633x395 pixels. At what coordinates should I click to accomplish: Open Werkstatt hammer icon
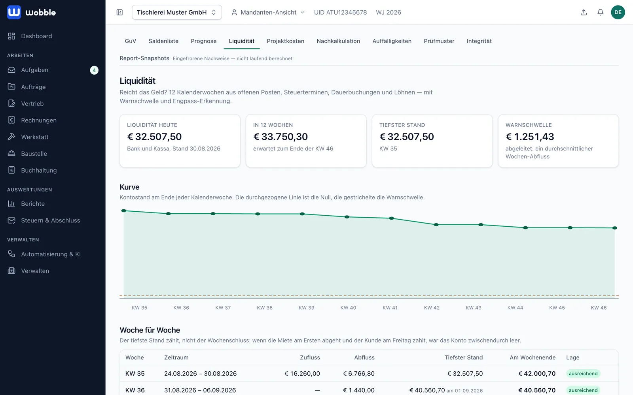[x=11, y=137]
